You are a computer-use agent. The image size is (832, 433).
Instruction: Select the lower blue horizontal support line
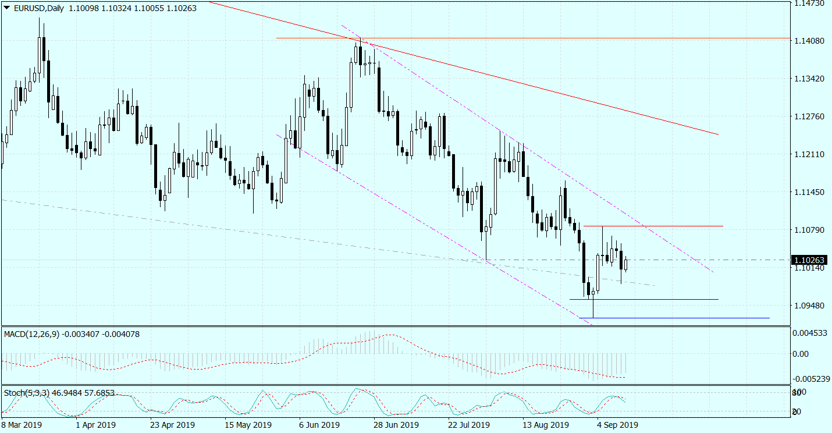pyautogui.click(x=674, y=318)
